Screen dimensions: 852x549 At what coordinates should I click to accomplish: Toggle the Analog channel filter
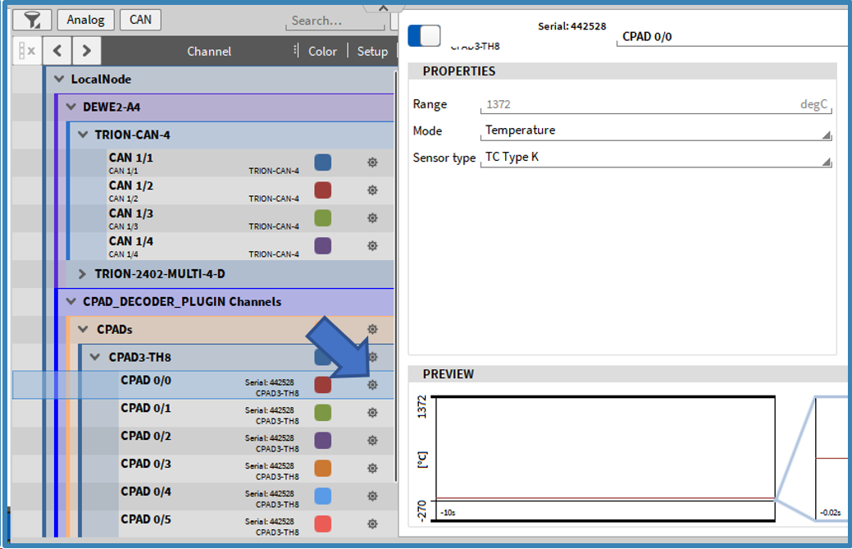(x=85, y=20)
